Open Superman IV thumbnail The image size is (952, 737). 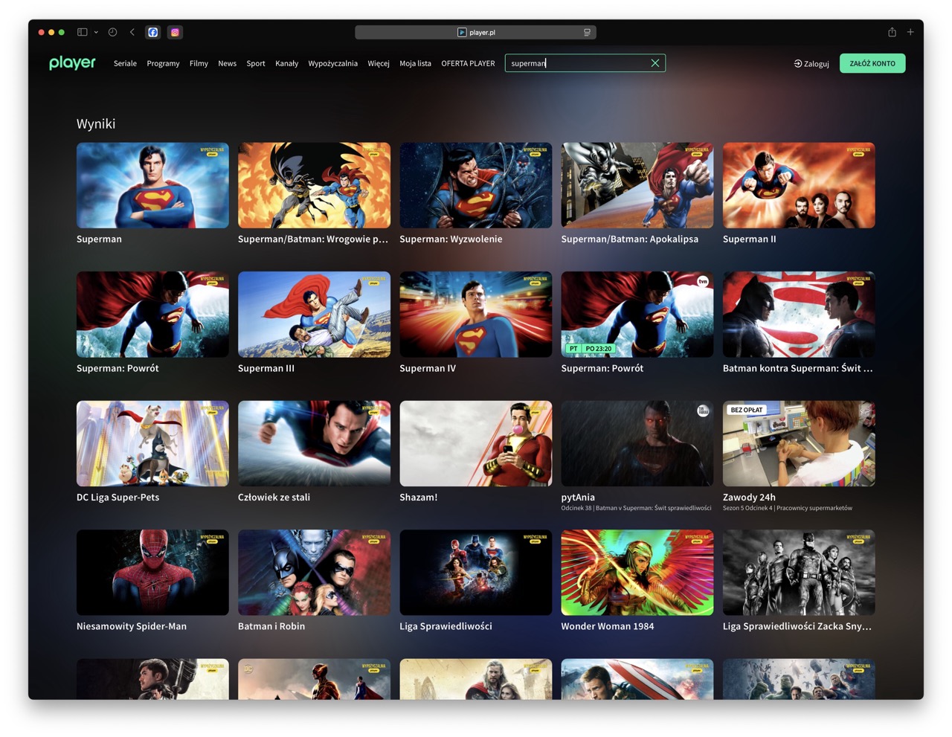(476, 315)
